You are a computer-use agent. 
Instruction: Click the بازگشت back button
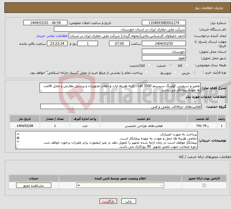[x=108, y=201]
